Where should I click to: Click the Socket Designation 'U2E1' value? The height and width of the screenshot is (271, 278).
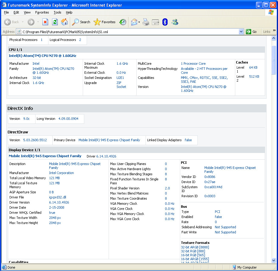click(x=120, y=78)
